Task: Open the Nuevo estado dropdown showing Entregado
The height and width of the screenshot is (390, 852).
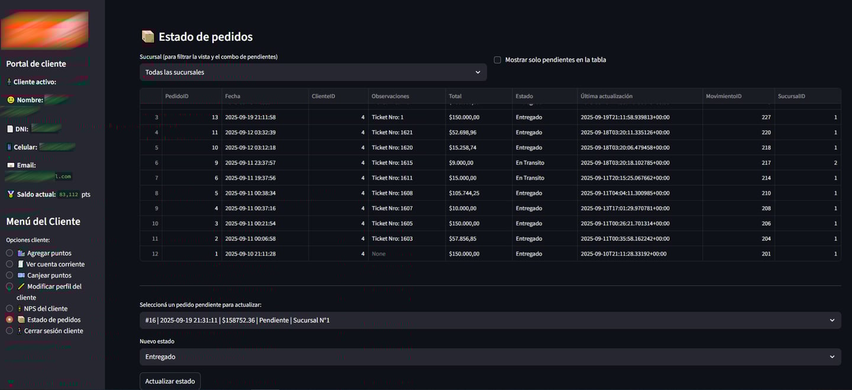Action: pos(490,357)
